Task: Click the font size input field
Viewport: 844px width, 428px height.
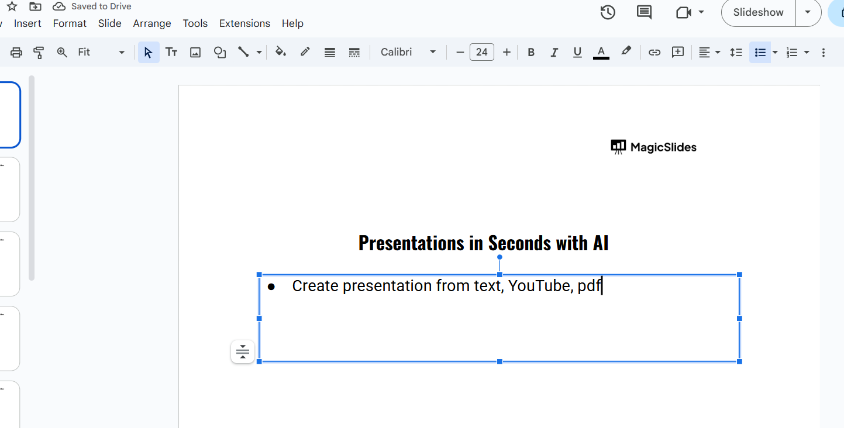Action: point(482,52)
